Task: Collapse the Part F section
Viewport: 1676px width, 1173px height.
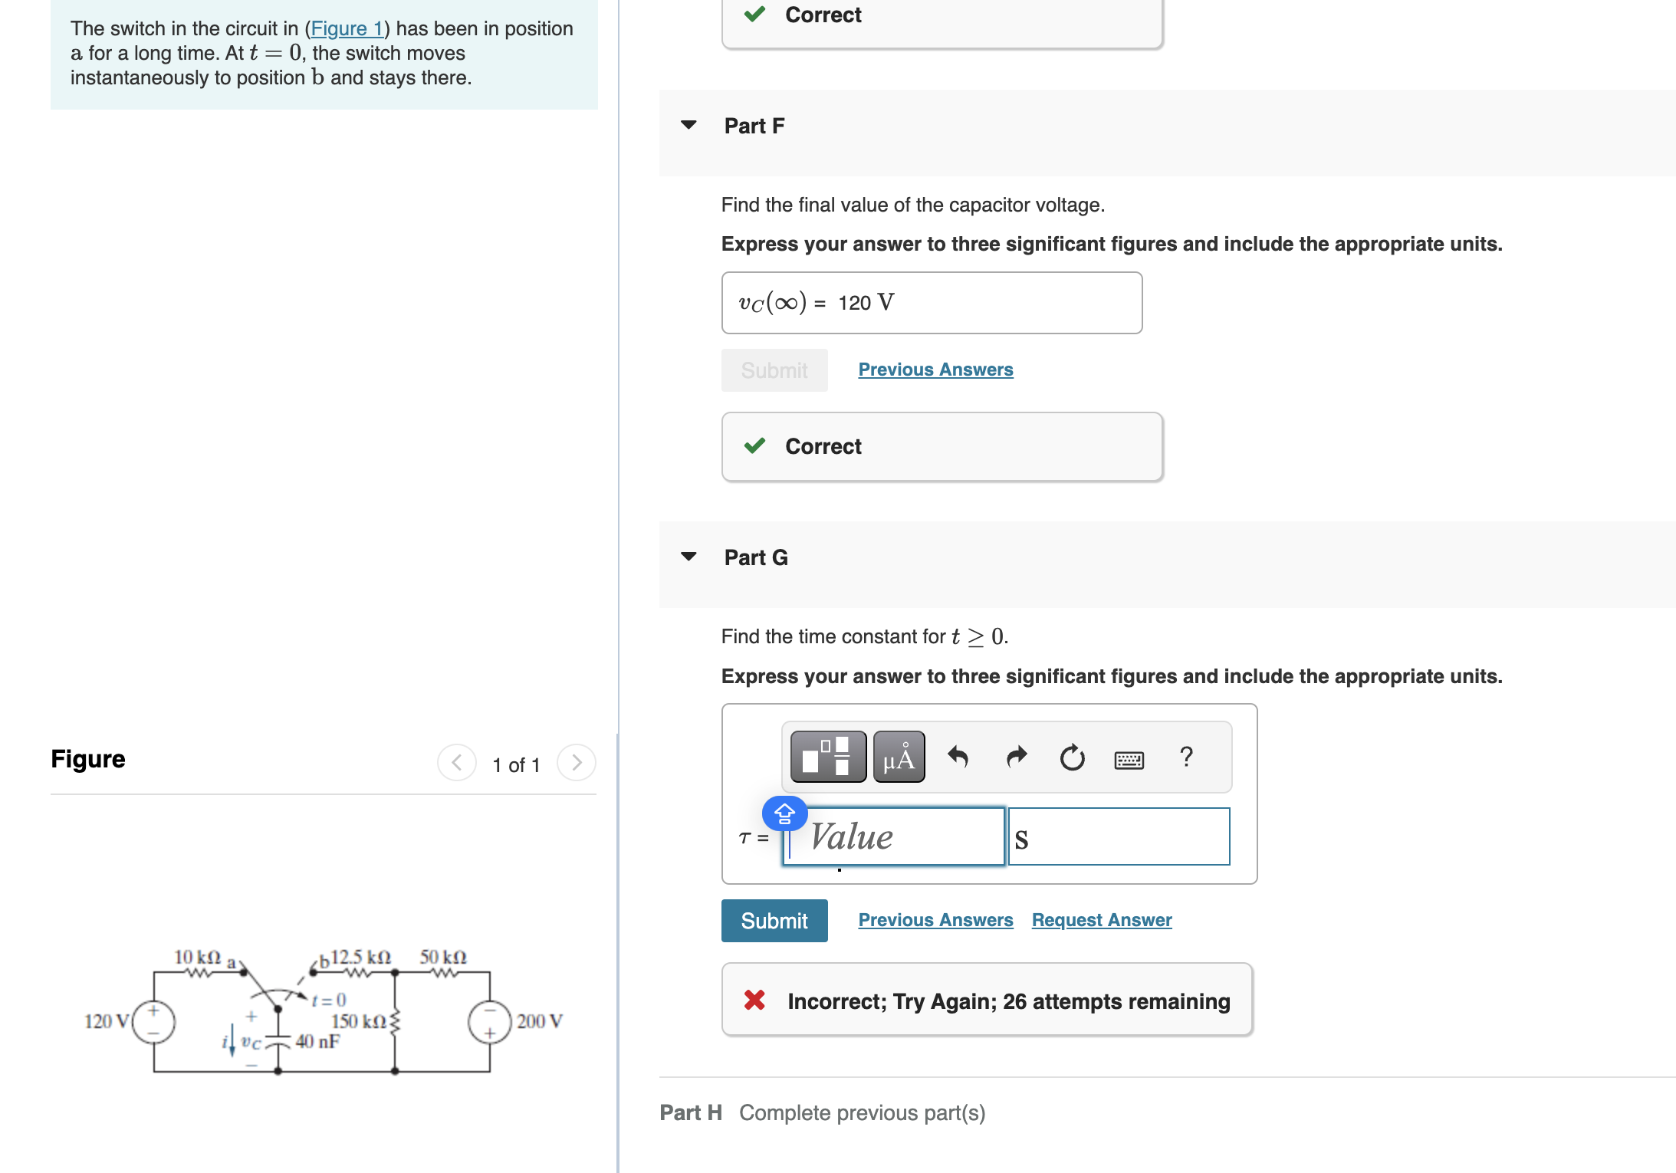Action: [x=689, y=125]
